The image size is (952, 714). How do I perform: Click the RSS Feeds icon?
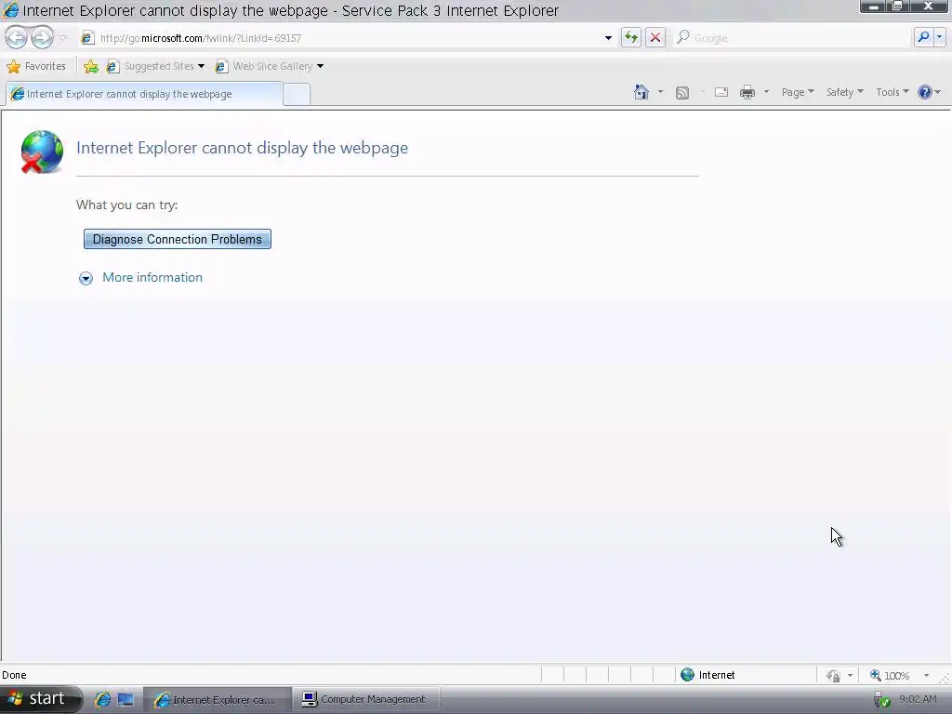[682, 92]
